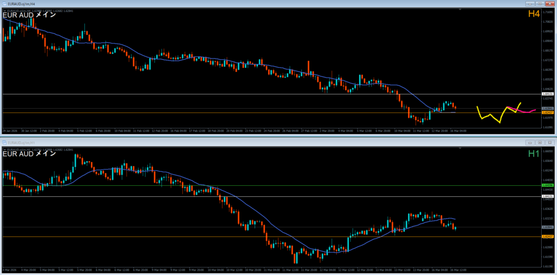The image size is (557, 275).
Task: Click the H4 chart window's title bar icon
Action: pyautogui.click(x=4, y=4)
